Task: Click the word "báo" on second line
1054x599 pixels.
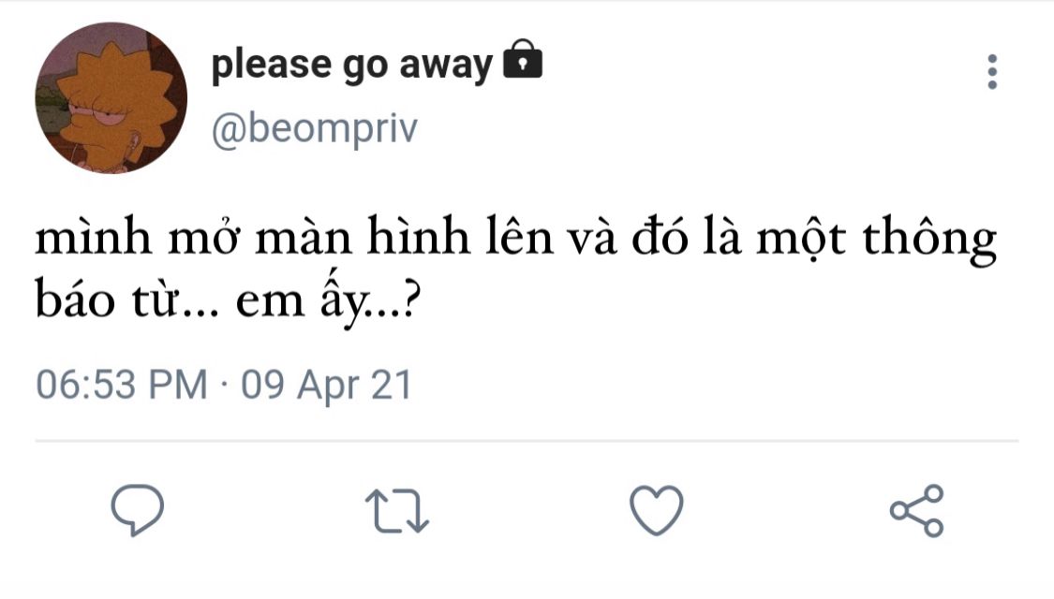Action: (76, 301)
